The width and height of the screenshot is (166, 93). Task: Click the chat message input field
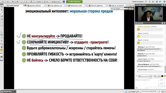tap(147, 83)
